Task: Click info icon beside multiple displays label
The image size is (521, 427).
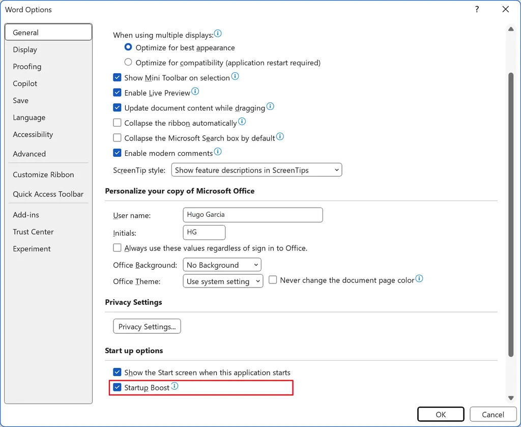Action: click(218, 34)
